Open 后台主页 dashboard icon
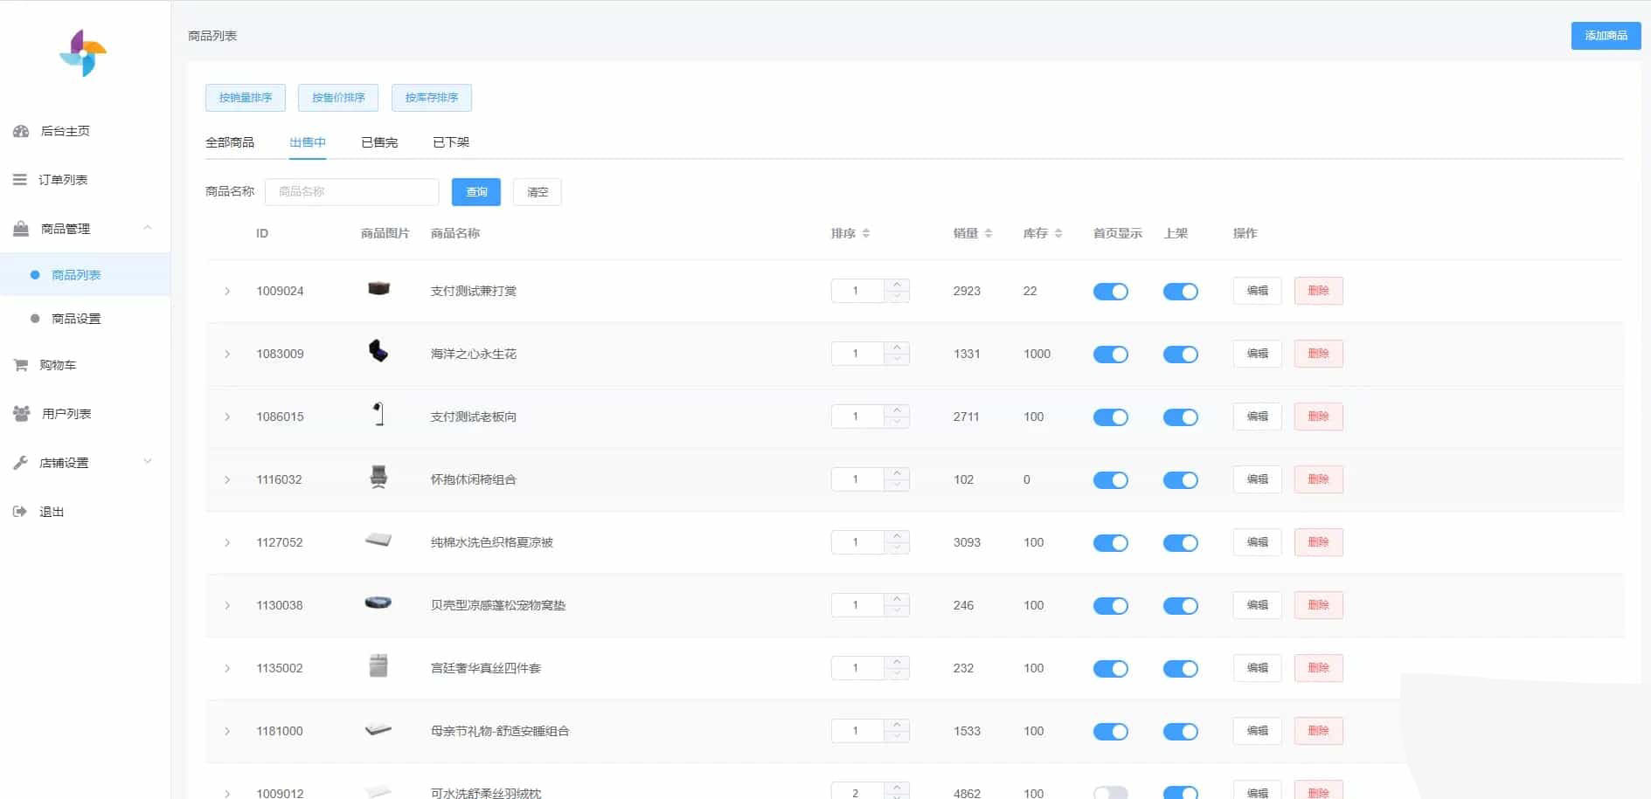This screenshot has width=1651, height=799. (x=21, y=131)
